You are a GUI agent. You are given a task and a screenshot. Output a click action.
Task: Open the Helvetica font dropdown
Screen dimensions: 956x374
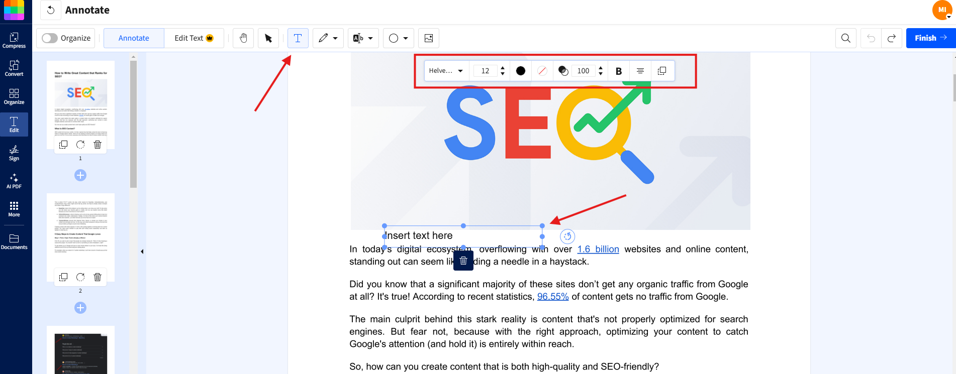pos(446,71)
